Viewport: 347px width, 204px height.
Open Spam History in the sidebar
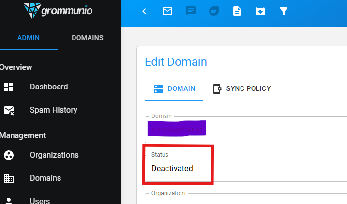coord(53,110)
